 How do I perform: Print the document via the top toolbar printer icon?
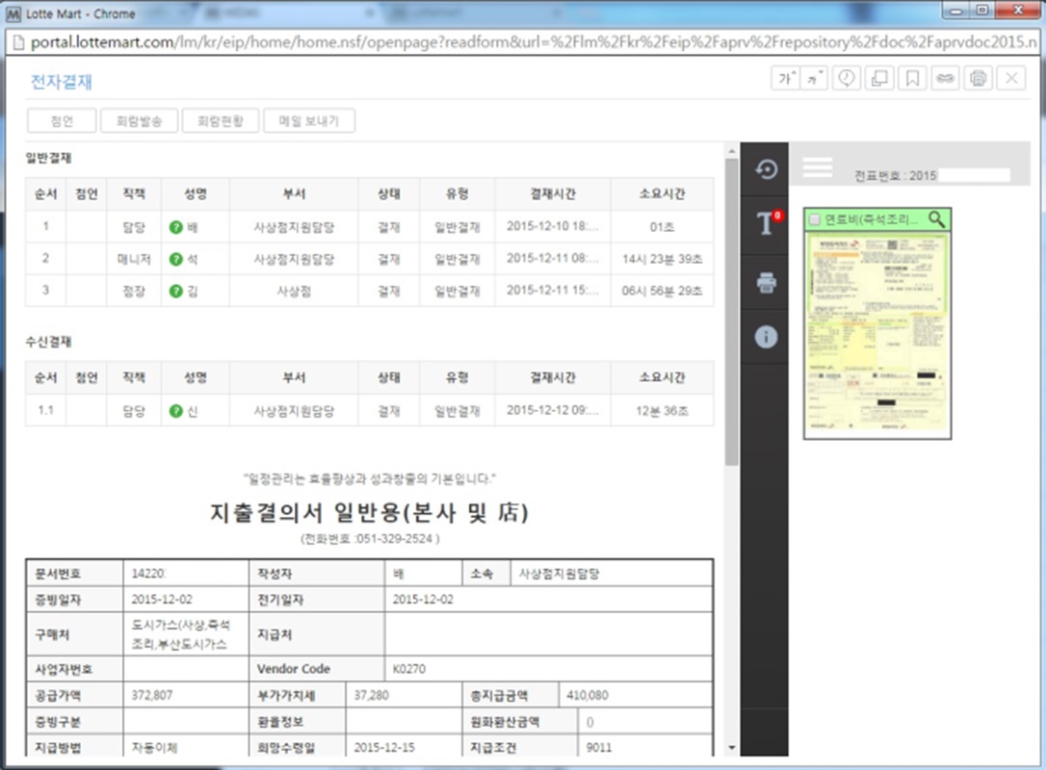point(979,78)
